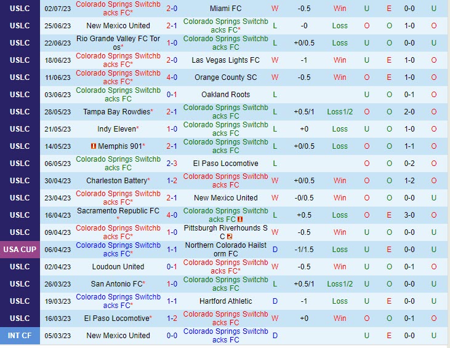Open El Paso Locomotive on 16/03/23 row

tap(117, 318)
